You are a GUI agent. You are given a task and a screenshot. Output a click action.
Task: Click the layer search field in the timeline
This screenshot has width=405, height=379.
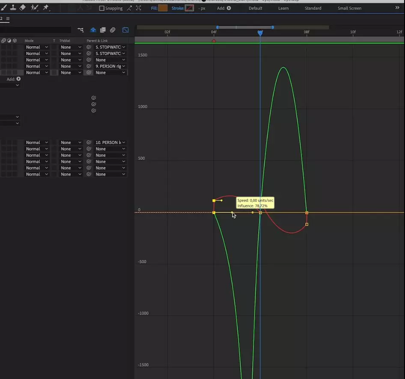pyautogui.click(x=36, y=30)
